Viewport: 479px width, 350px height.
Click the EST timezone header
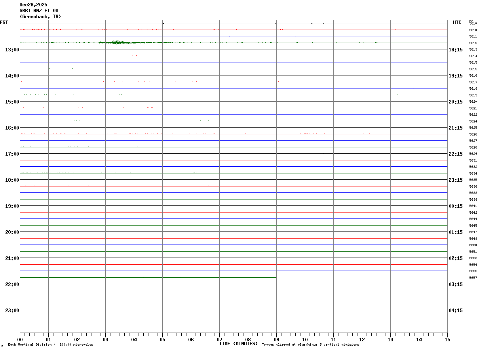(x=4, y=23)
